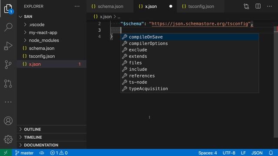Click the publish to cloud icon

tap(42, 153)
